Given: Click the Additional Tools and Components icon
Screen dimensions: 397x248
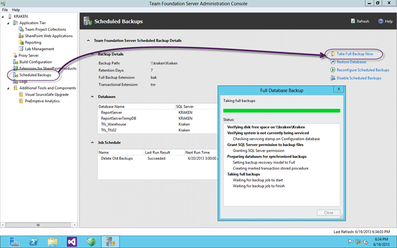Looking at the screenshot, I should click(15, 88).
